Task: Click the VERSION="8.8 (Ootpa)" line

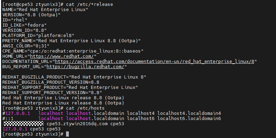Action: tap(31, 15)
